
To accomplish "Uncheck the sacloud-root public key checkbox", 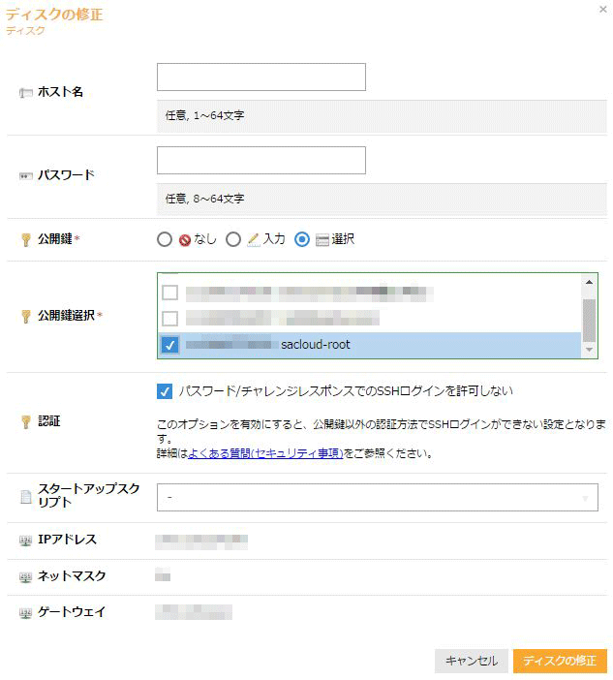I will point(170,344).
